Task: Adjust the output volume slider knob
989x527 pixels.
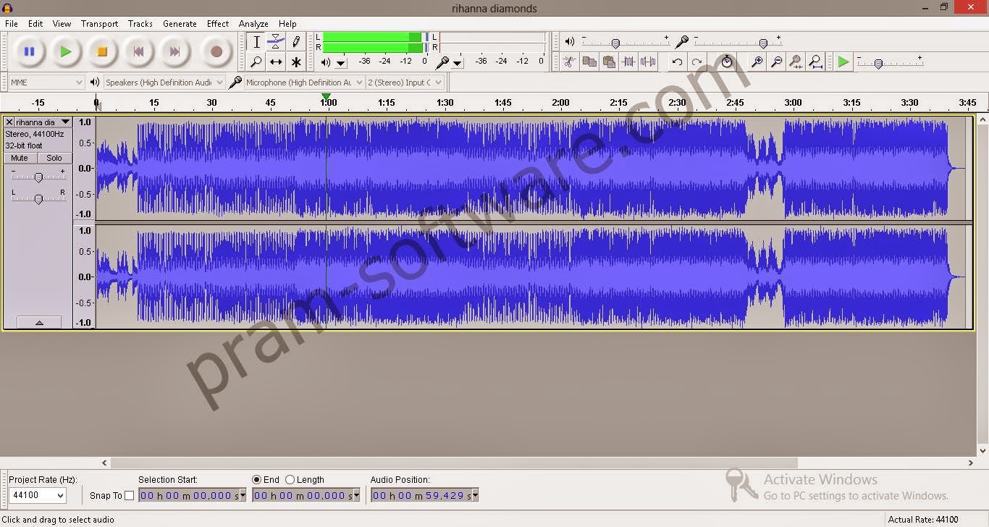Action: point(615,43)
